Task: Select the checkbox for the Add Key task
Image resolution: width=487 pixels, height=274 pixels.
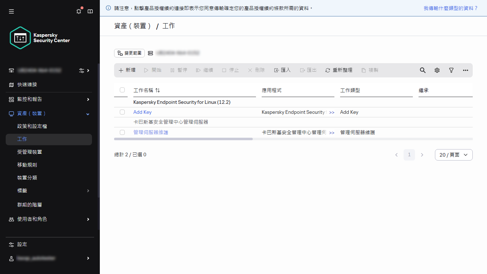Action: pyautogui.click(x=122, y=112)
